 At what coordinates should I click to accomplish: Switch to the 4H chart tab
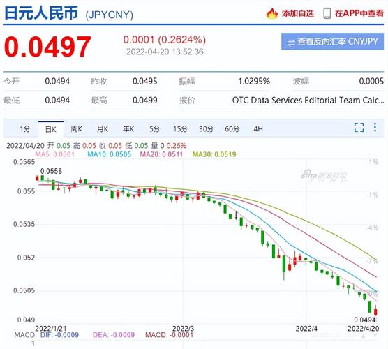tap(258, 129)
